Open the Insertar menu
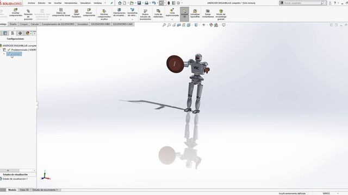Screen dimensions: 348x195 (x=58, y=3)
